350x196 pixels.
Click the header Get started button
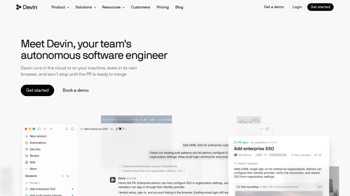pos(320,7)
